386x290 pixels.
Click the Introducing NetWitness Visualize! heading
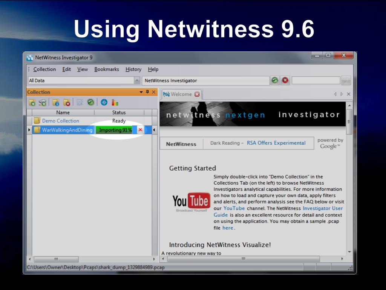[x=220, y=245]
